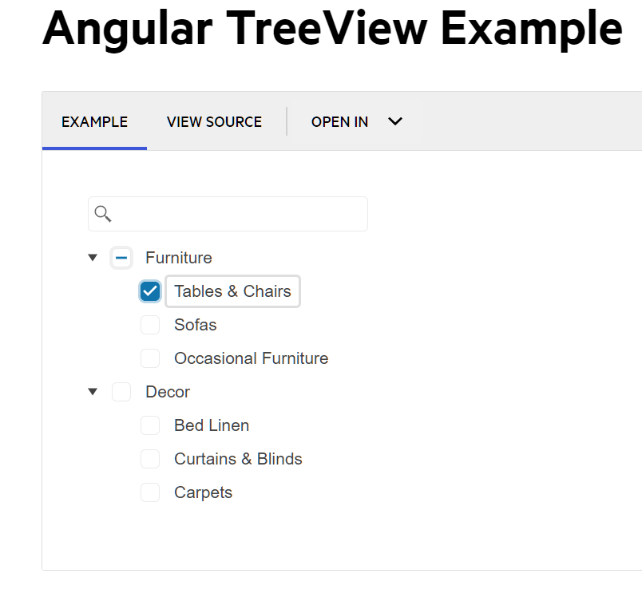Image resolution: width=642 pixels, height=593 pixels.
Task: Collapse the Decor node arrow
Action: coord(93,392)
